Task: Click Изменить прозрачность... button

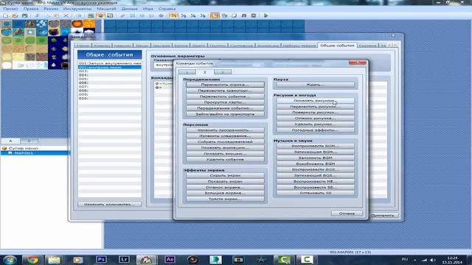Action: 225,130
